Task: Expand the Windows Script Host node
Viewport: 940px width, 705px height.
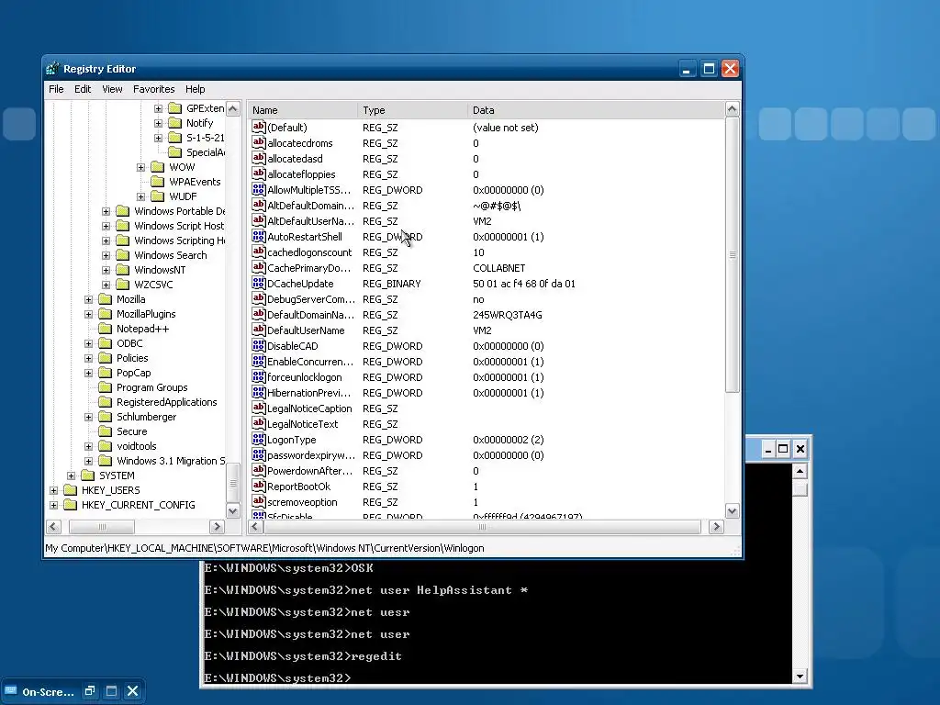Action: [x=106, y=226]
